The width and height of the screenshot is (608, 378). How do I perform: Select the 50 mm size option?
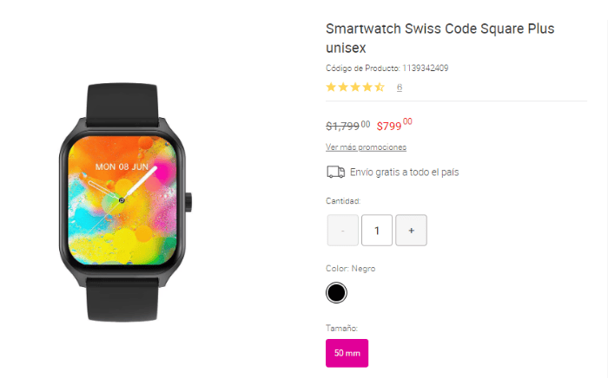click(347, 353)
